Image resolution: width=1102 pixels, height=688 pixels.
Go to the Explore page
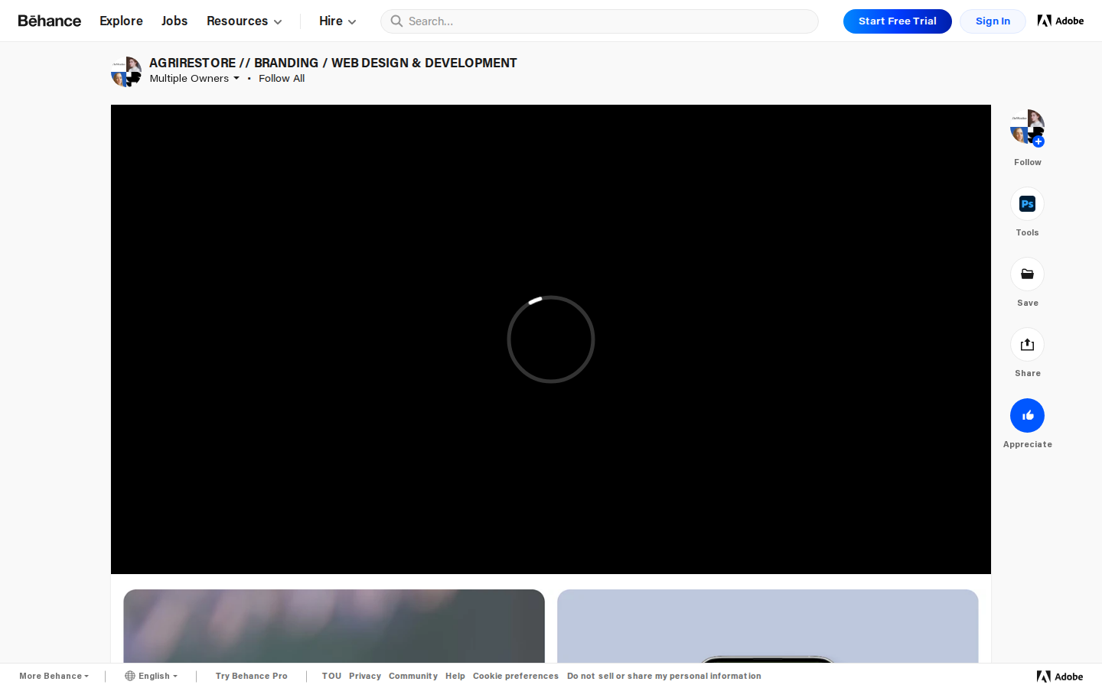pos(121,21)
